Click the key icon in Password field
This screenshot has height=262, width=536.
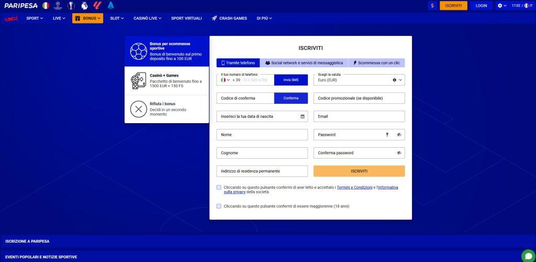(x=387, y=135)
